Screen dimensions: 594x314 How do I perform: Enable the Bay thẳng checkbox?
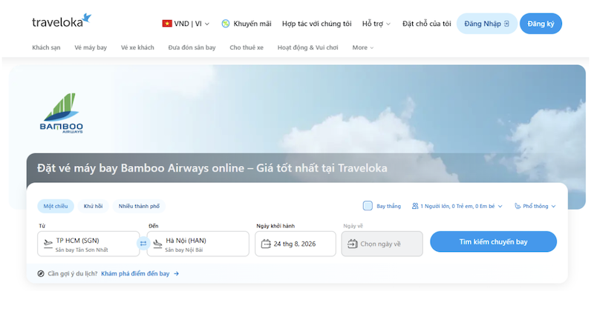click(368, 206)
